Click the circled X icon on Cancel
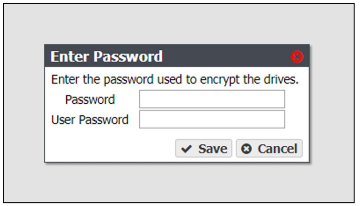360x206 pixels. click(246, 149)
